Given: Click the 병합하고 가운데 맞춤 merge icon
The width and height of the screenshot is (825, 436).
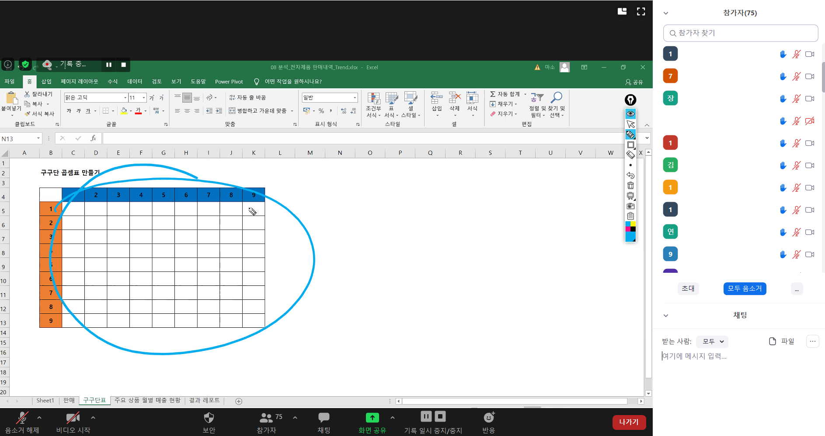Looking at the screenshot, I should (x=232, y=111).
